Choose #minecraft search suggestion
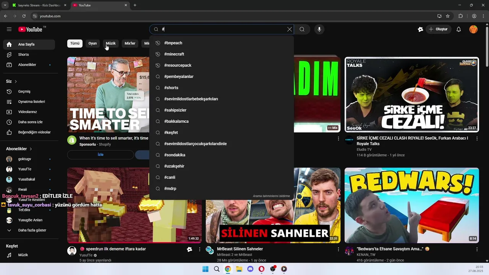Screen dimensions: 489x275 (222, 54)
